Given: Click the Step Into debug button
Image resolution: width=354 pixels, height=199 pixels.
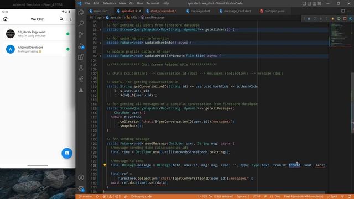Looking at the screenshot, I should [x=321, y=19].
